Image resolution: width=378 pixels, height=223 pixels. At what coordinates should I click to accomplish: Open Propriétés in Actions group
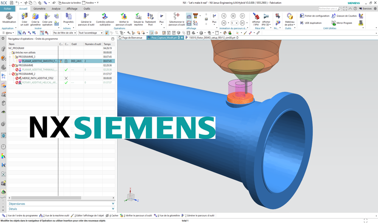click(68, 19)
